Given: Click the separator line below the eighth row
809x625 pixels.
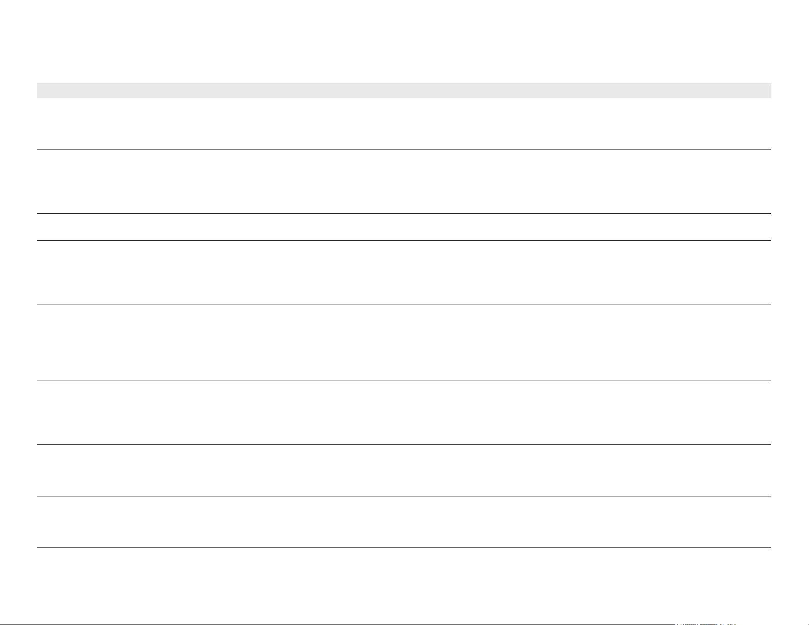Looking at the screenshot, I should pyautogui.click(x=404, y=548).
